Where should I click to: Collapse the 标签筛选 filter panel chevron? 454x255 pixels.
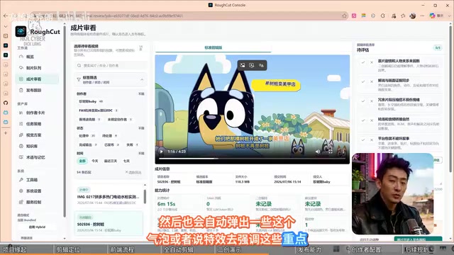coord(142,79)
